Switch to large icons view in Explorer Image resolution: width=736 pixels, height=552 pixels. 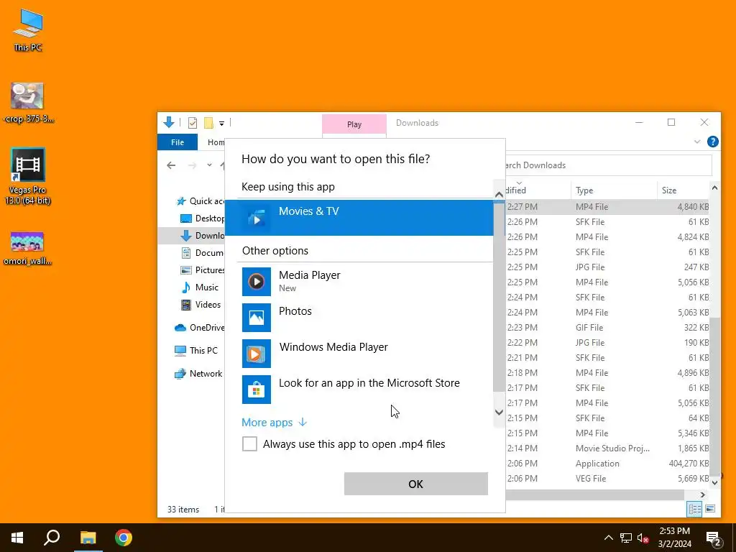coord(710,509)
